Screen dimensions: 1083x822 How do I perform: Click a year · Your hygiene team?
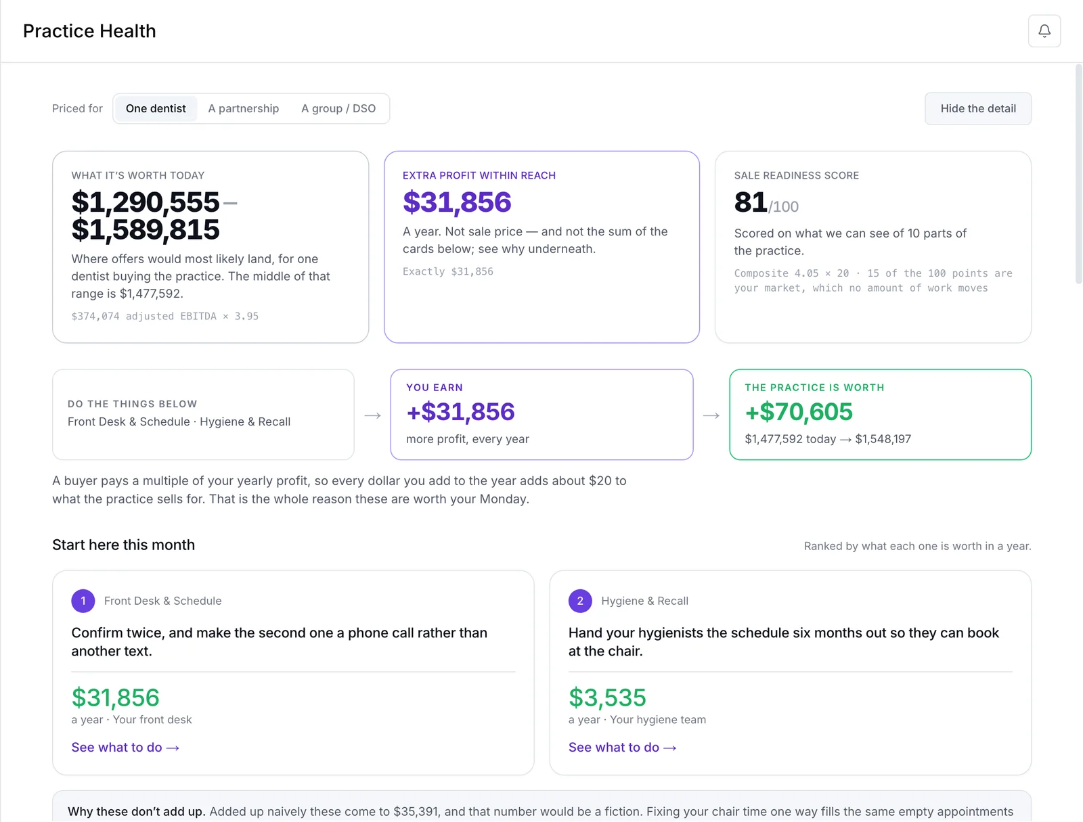[x=637, y=721]
